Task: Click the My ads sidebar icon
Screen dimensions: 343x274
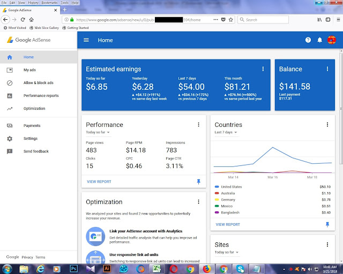Action: click(x=10, y=70)
